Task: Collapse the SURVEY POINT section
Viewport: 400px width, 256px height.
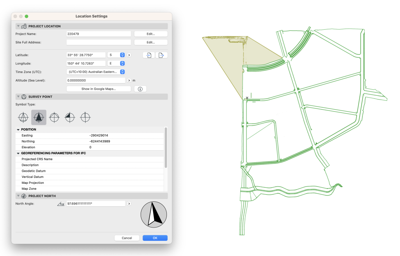Action: tap(18, 96)
